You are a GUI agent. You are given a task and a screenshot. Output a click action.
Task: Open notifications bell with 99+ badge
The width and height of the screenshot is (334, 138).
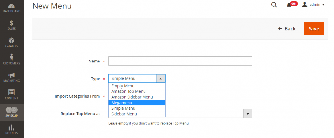289,5
